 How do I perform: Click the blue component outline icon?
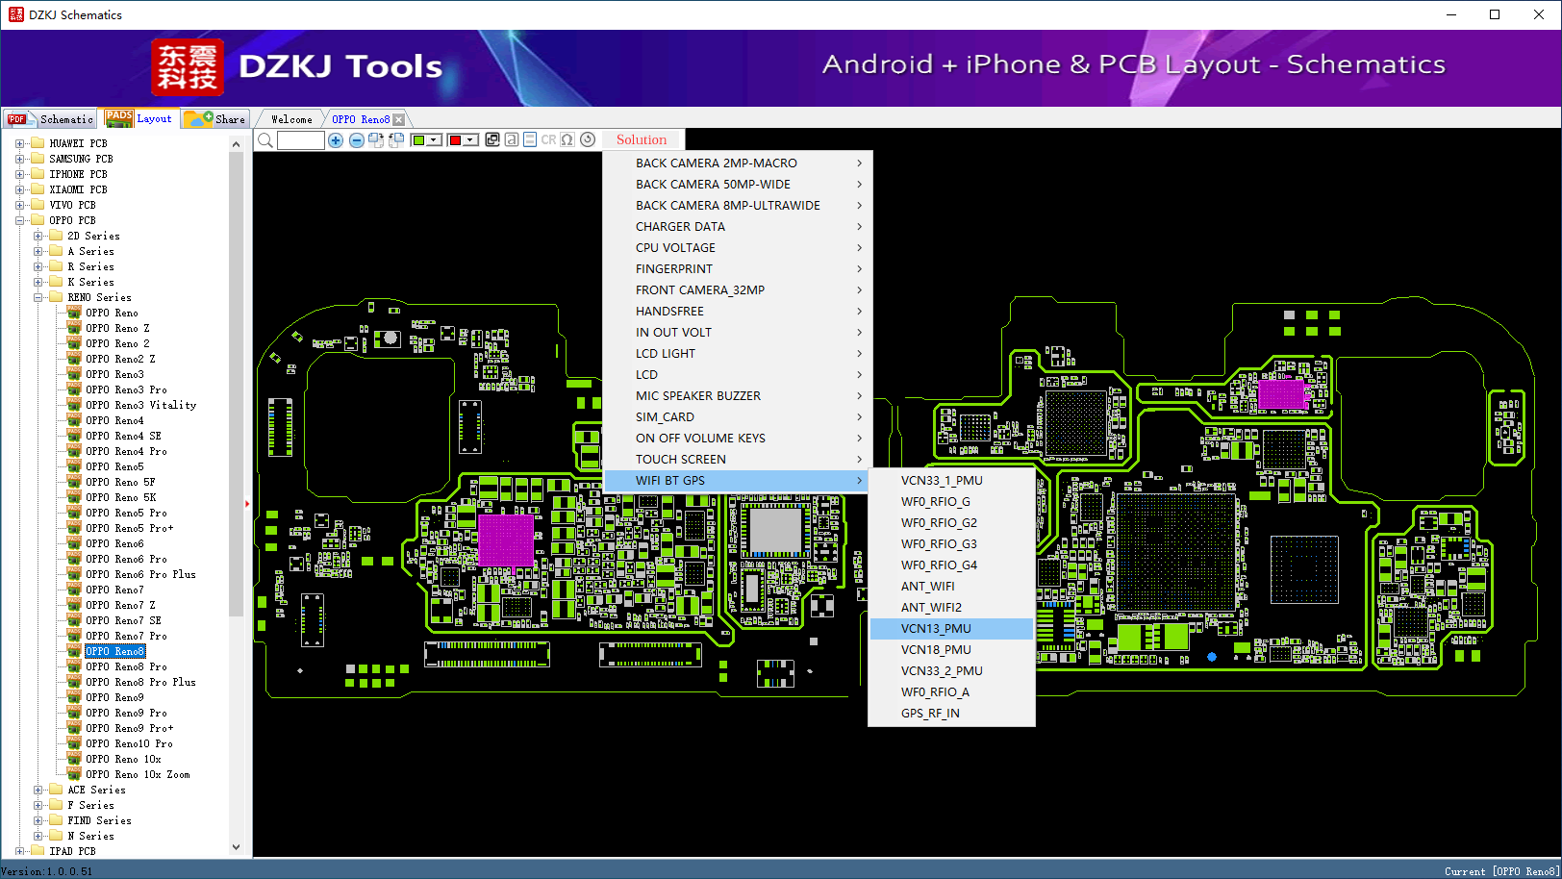[530, 139]
